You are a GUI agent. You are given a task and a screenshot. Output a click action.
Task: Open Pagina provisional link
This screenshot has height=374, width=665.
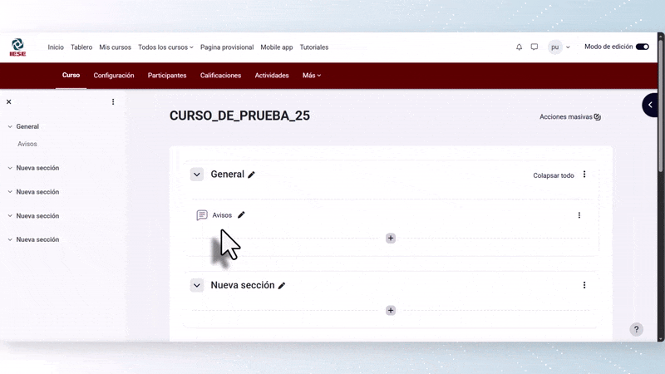227,47
